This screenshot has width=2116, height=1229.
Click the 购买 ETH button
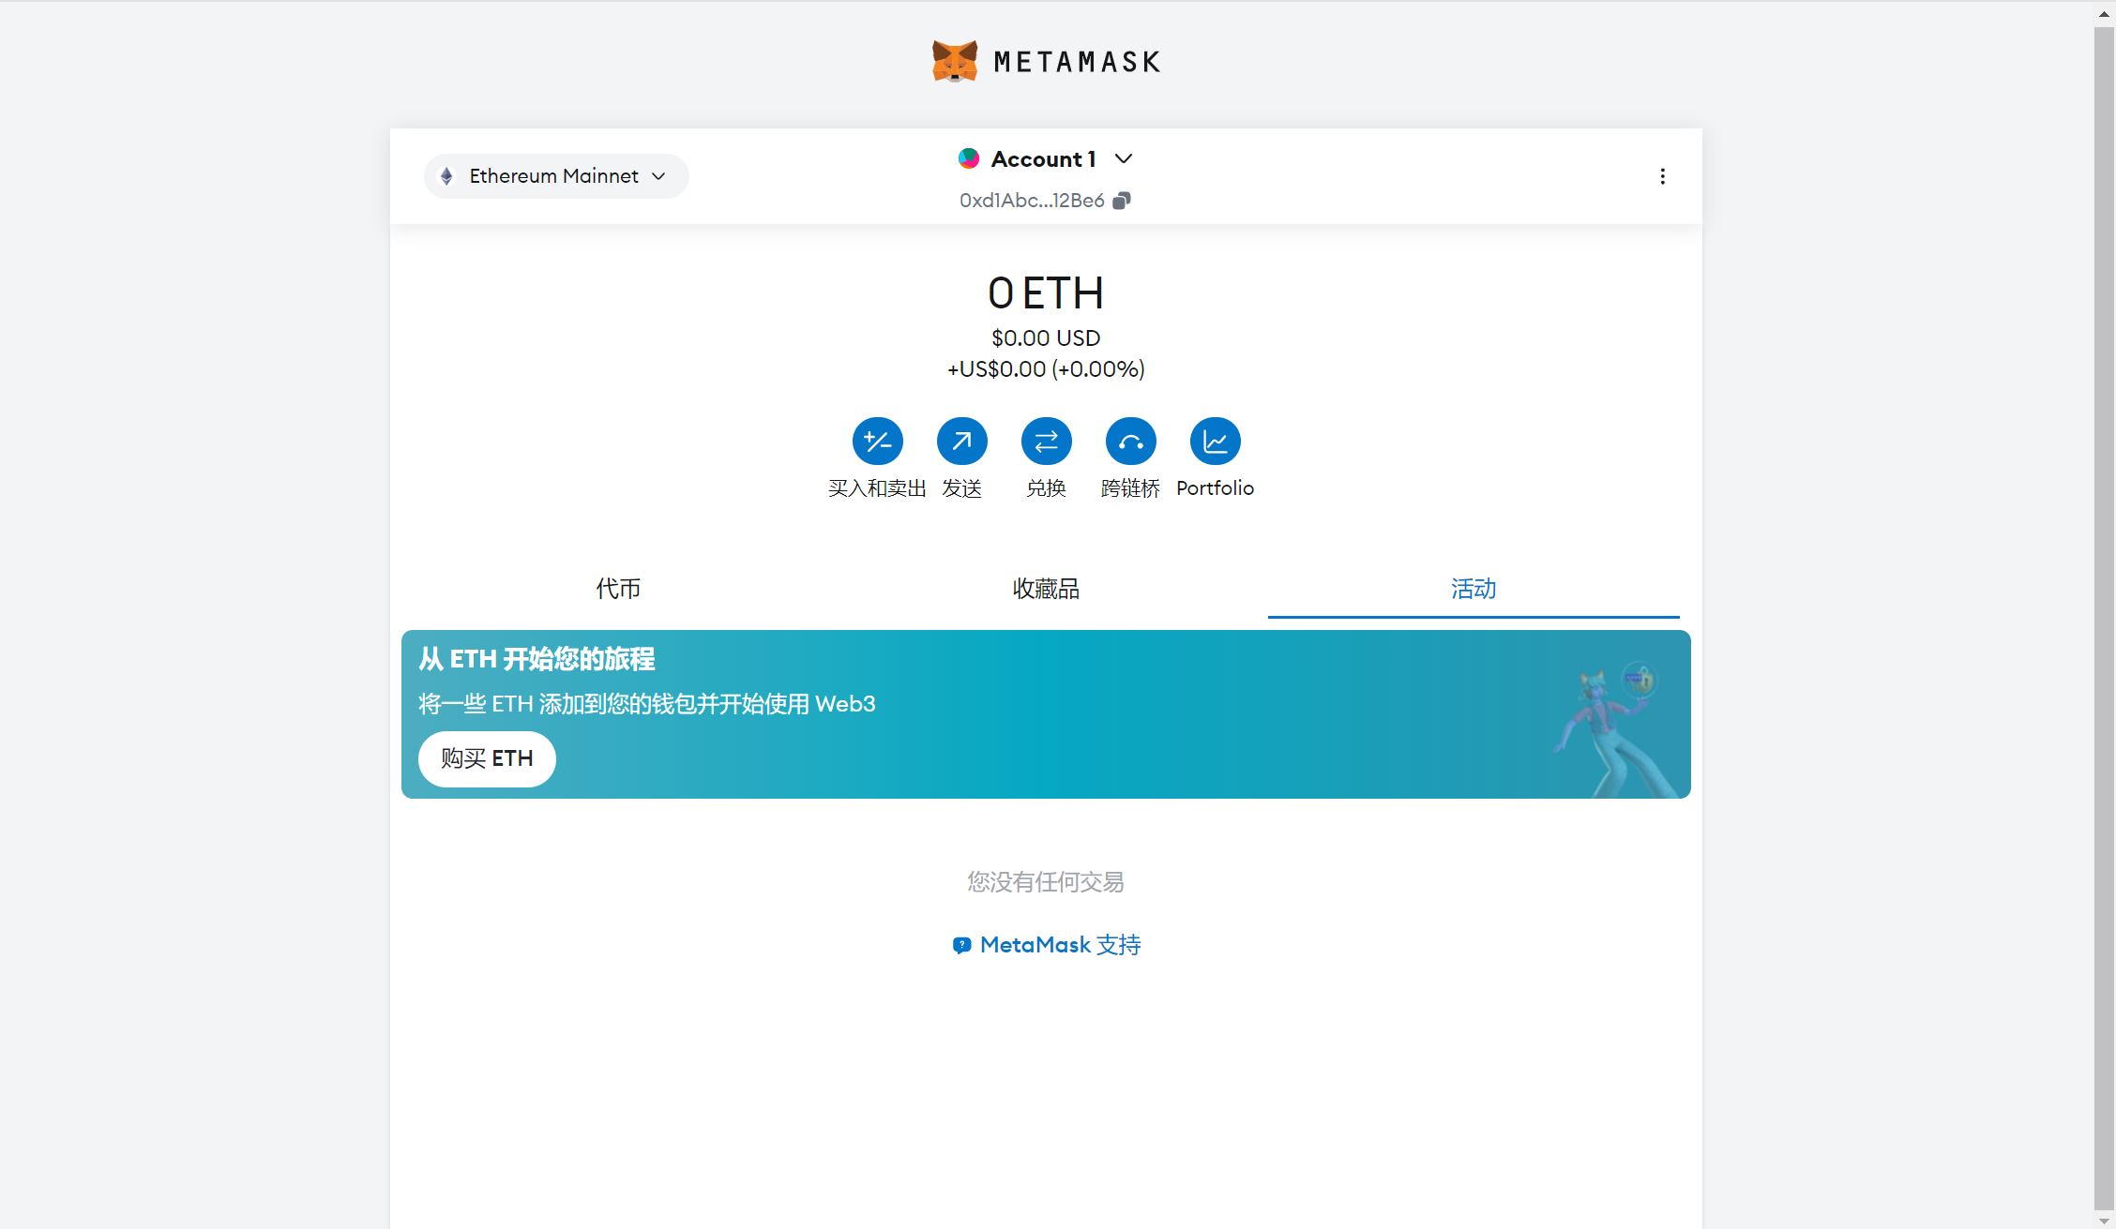487,758
